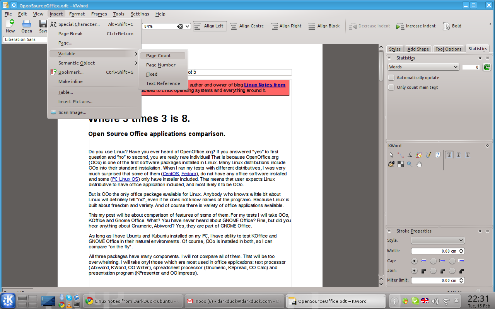Click Scan Image menu entry
The width and height of the screenshot is (495, 309).
(x=94, y=112)
